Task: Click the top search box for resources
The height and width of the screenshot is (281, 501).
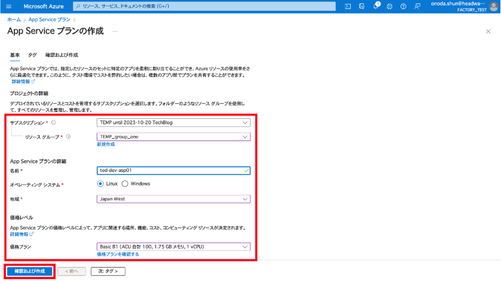Action: point(204,6)
